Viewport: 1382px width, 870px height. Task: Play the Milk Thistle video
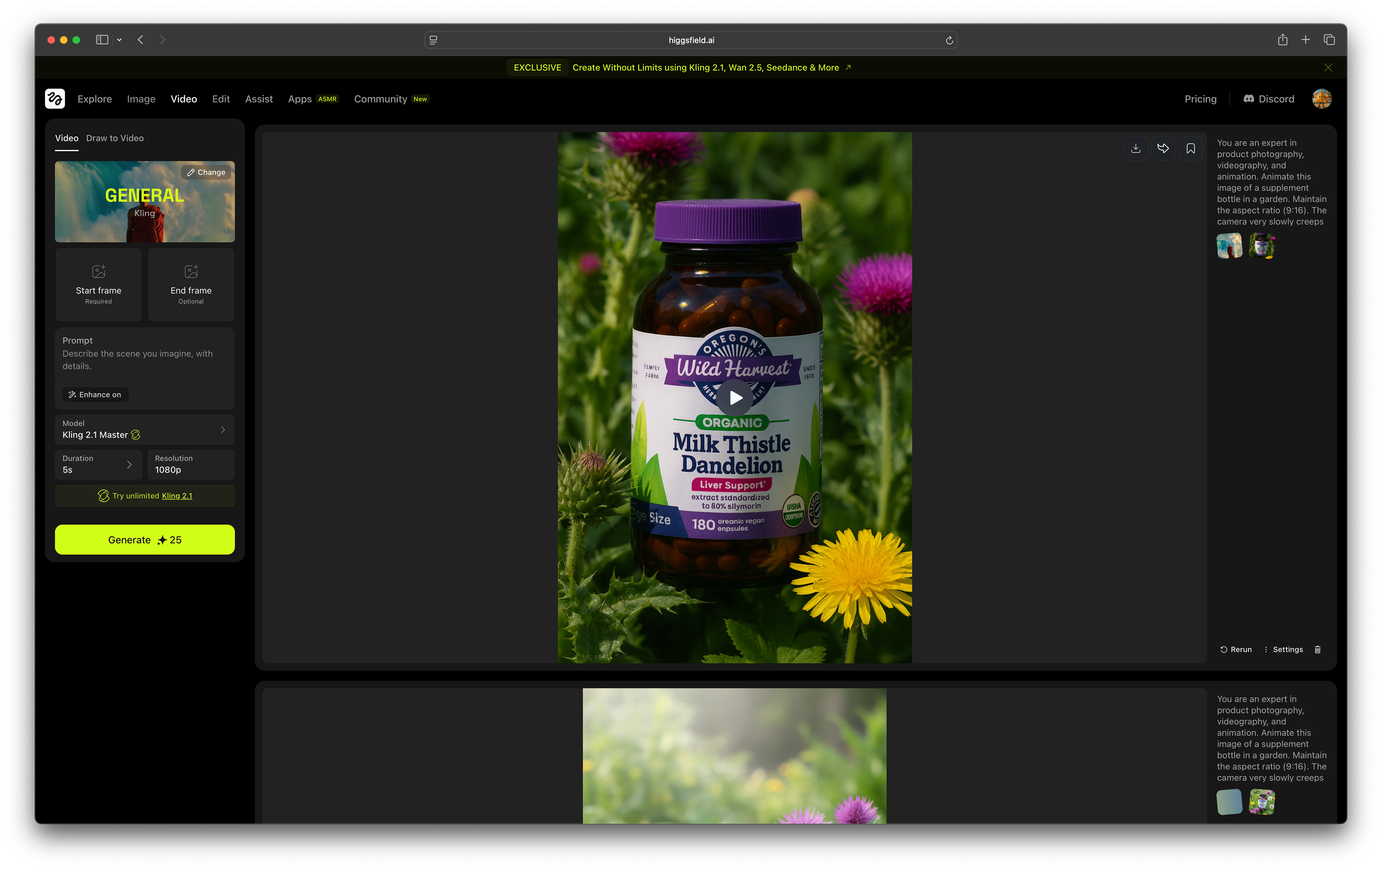click(735, 397)
